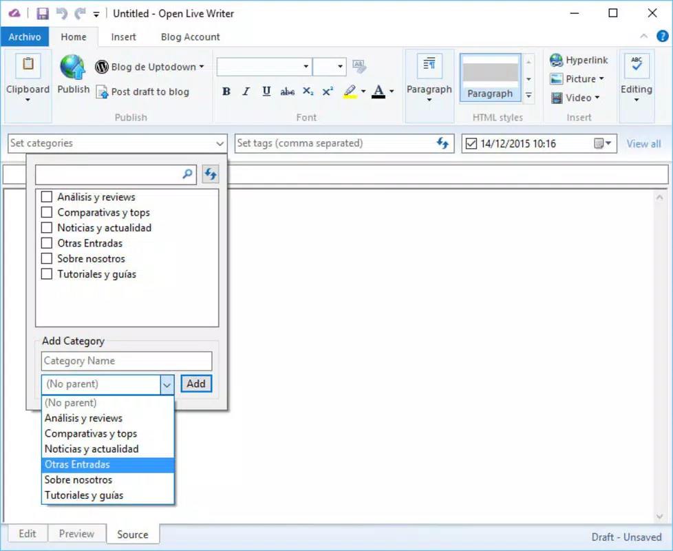Refresh tags with the arrows icon

pos(442,143)
